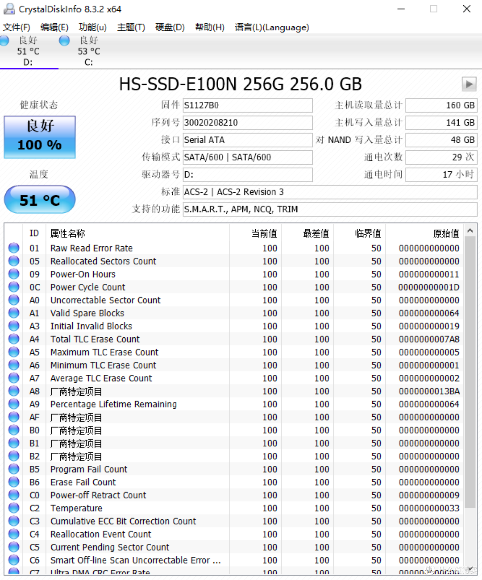Open the 语言(L)(Language) menu

click(271, 27)
